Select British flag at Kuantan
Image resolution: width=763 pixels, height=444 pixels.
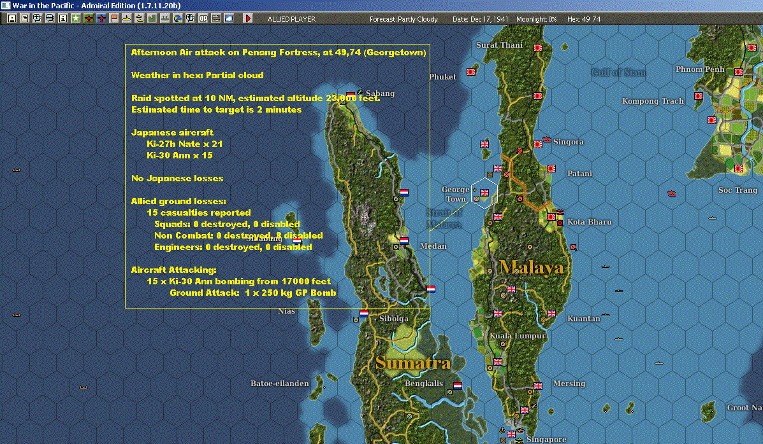551,314
